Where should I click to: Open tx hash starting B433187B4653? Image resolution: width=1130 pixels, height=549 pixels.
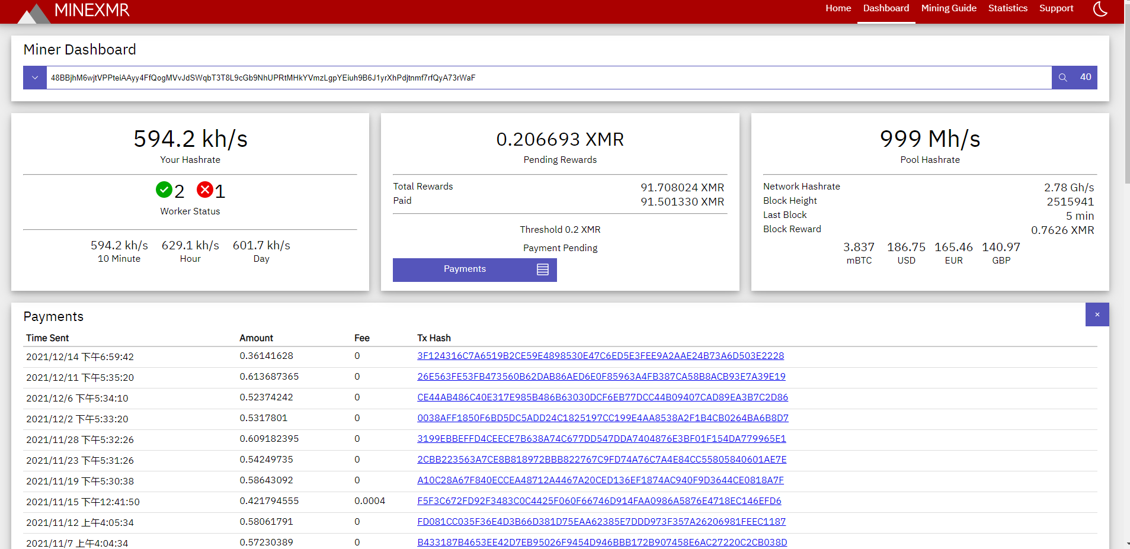coord(602,542)
